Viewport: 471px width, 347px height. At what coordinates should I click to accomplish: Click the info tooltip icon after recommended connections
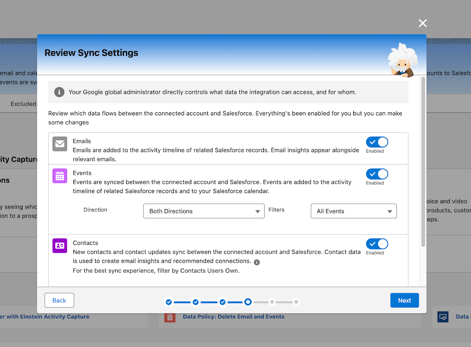257,262
